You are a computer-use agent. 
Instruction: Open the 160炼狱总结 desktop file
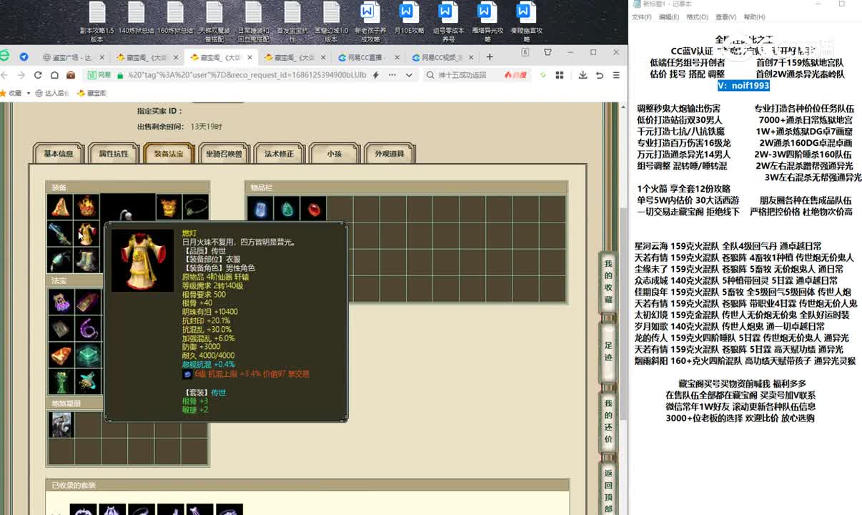coord(175,19)
